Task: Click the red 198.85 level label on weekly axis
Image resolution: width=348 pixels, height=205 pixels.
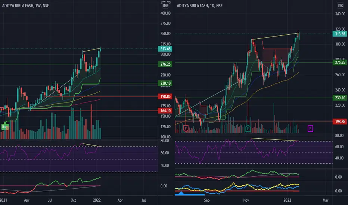Action: (x=165, y=97)
